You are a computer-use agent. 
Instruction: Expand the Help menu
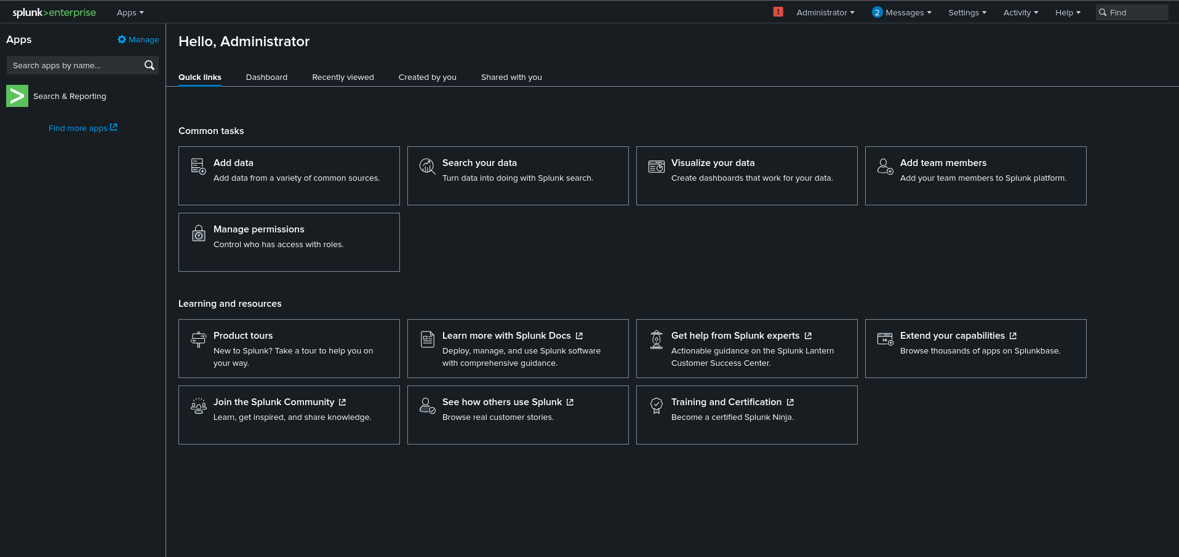coord(1068,12)
